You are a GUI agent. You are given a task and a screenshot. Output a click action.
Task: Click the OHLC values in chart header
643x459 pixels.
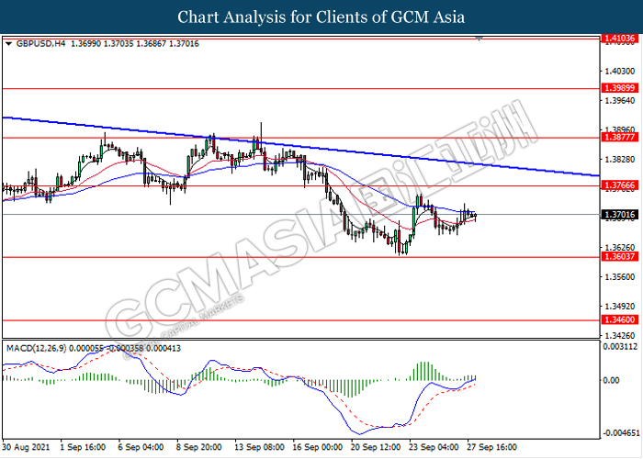(135, 43)
